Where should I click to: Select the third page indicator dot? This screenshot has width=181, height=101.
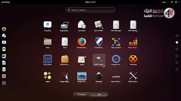pyautogui.click(x=177, y=49)
